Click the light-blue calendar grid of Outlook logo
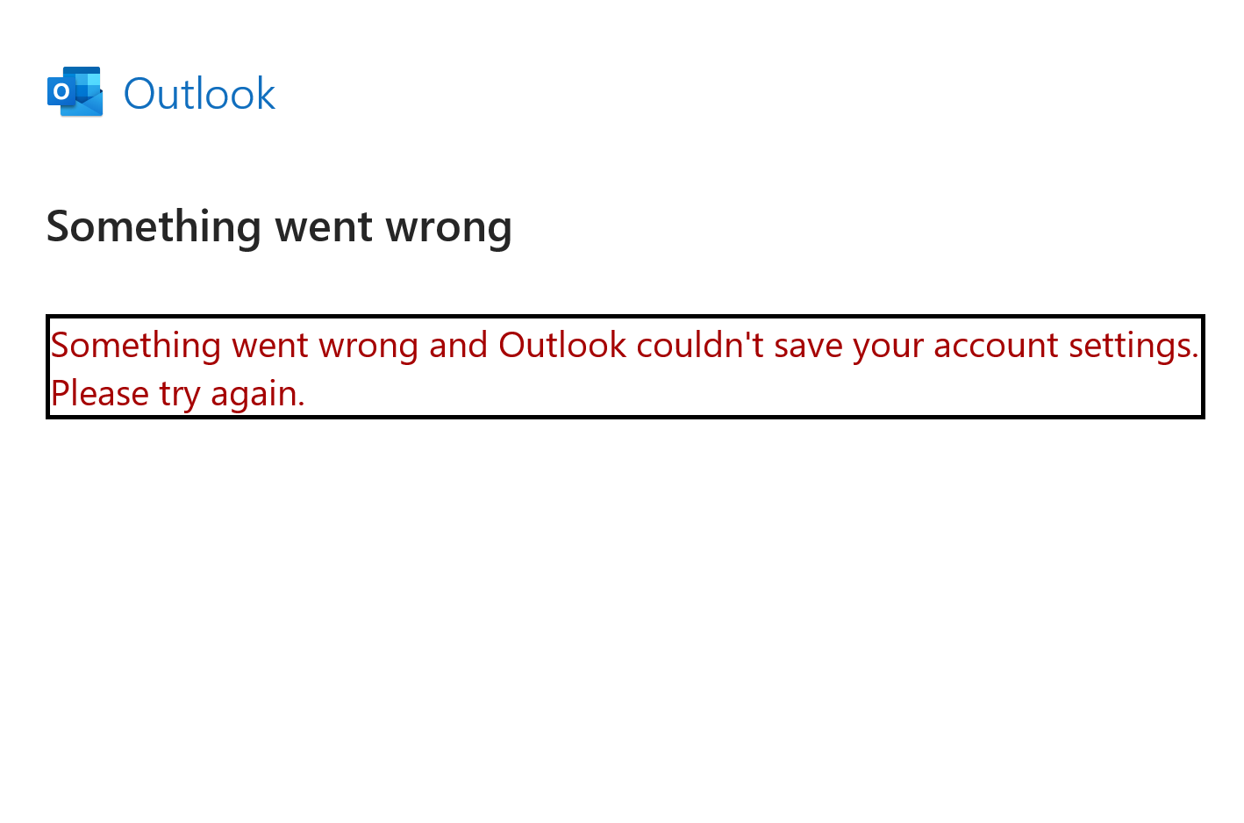Image resolution: width=1244 pixels, height=823 pixels. coord(89,81)
